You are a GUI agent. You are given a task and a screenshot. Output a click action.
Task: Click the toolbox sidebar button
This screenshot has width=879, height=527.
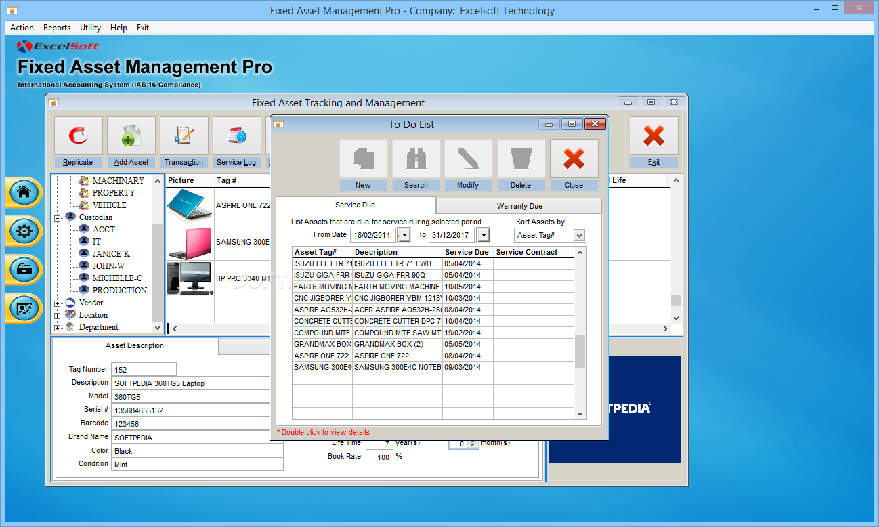24,270
